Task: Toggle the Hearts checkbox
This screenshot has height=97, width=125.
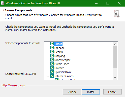Action: (52, 52)
